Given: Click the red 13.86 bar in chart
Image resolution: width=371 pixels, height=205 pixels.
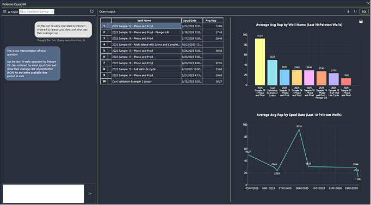Looking at the screenshot, I should [346, 82].
